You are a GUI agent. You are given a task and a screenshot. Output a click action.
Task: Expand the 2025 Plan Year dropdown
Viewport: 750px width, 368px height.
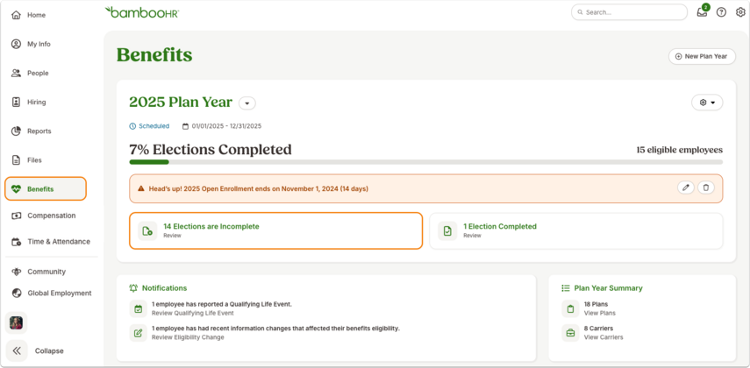pos(247,103)
